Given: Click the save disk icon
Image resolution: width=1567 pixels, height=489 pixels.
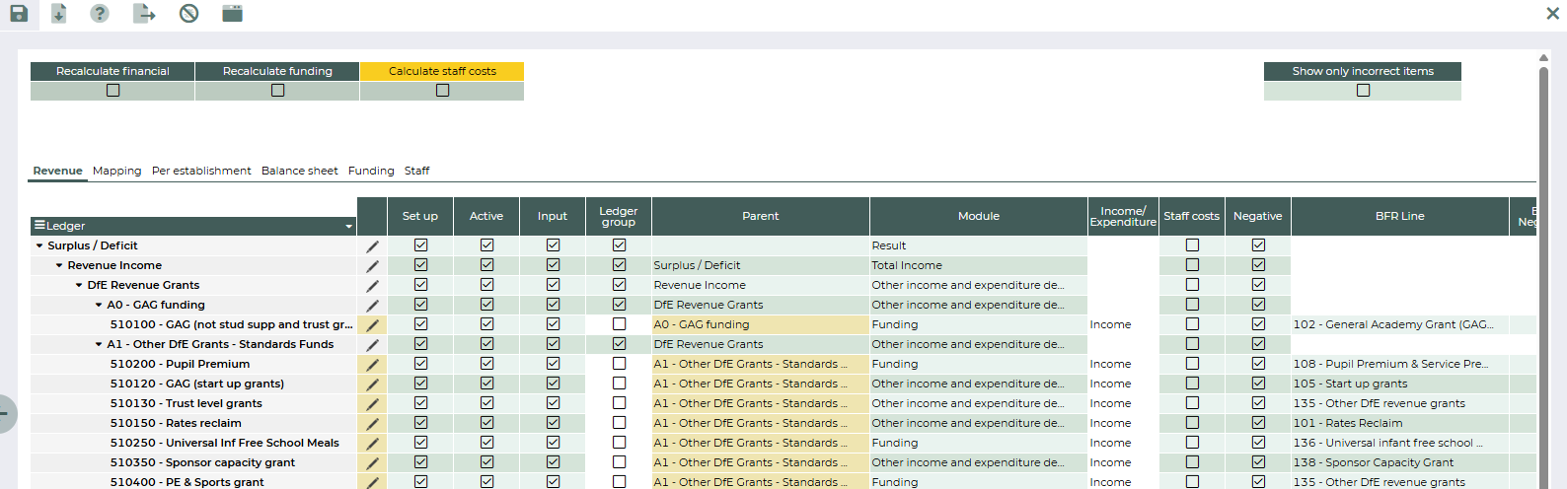Looking at the screenshot, I should pyautogui.click(x=19, y=14).
